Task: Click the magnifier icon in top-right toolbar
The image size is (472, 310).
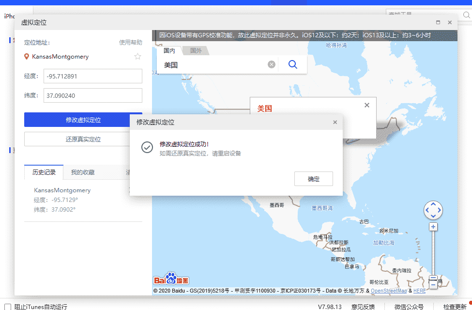Action: click(467, 15)
